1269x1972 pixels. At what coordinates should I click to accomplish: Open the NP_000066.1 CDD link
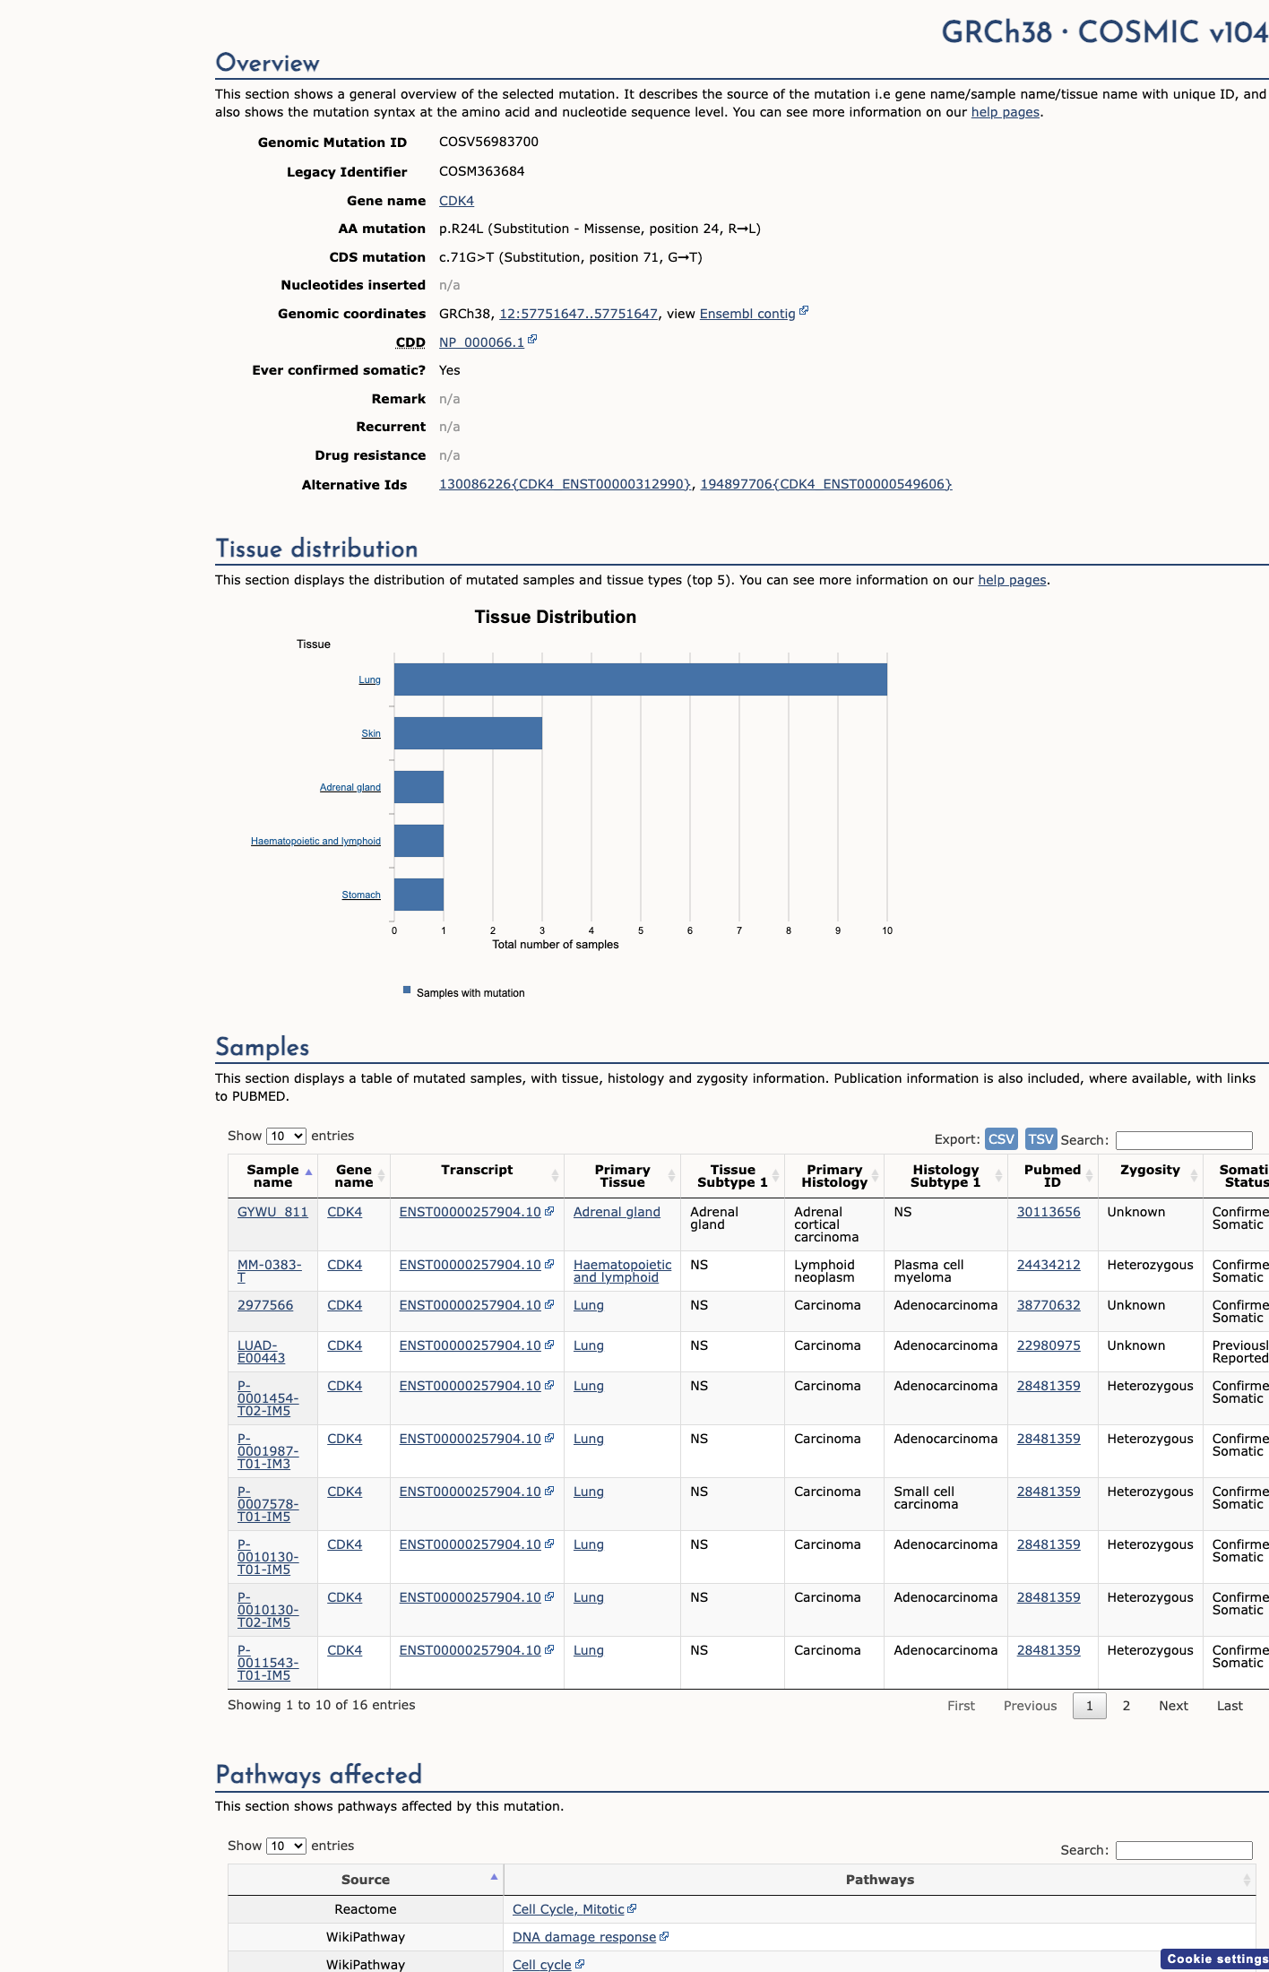pyautogui.click(x=481, y=342)
